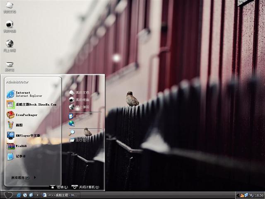Open 我的电脑 in Start menu right pane

coord(79,99)
